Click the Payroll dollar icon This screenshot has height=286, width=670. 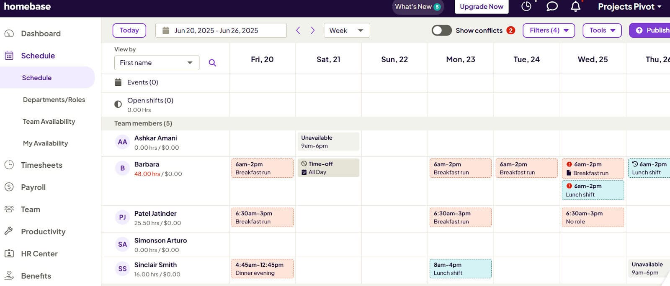(x=9, y=187)
